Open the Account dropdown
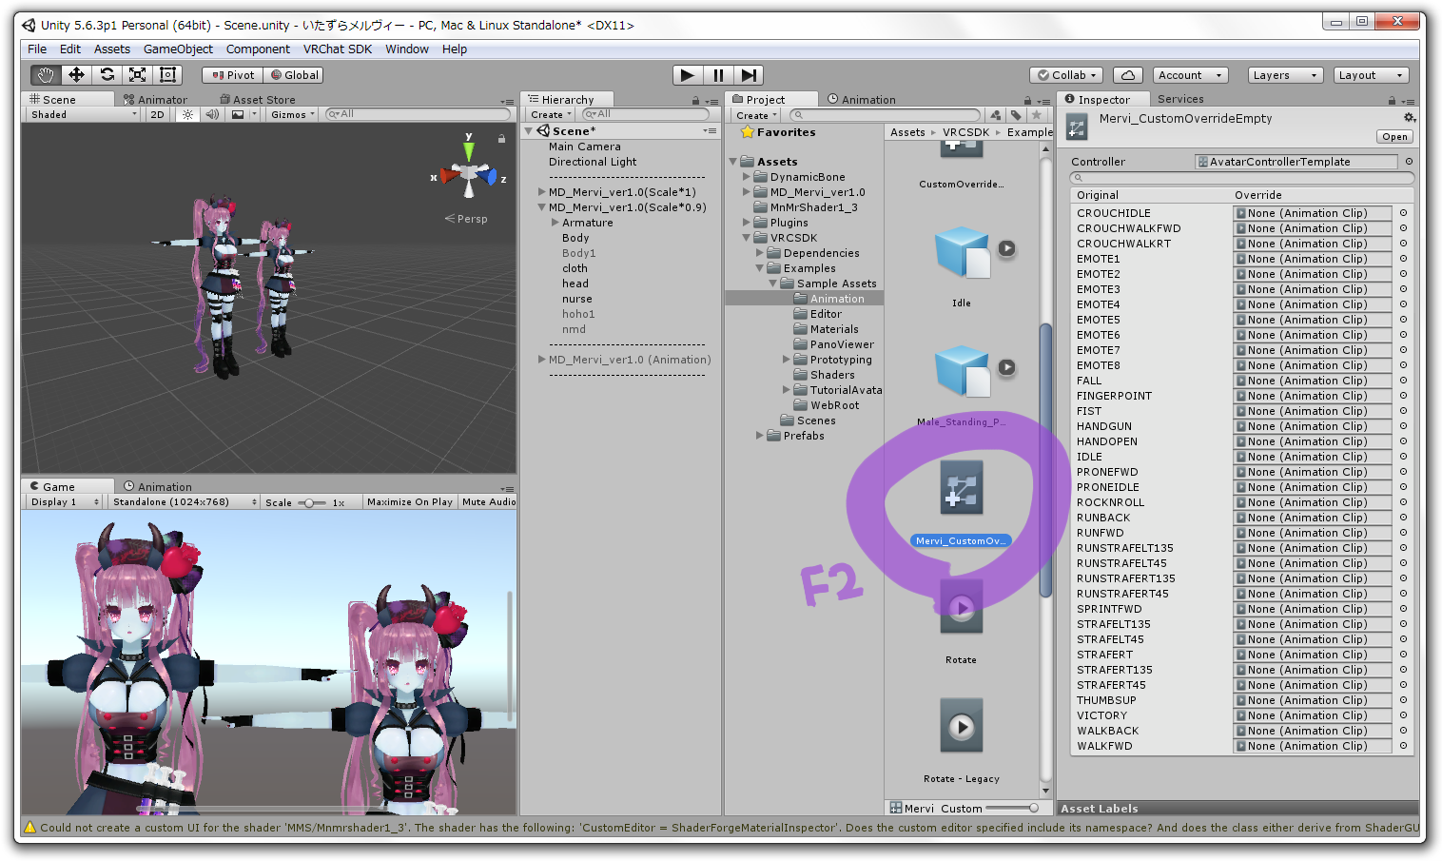1442x861 pixels. point(1192,75)
